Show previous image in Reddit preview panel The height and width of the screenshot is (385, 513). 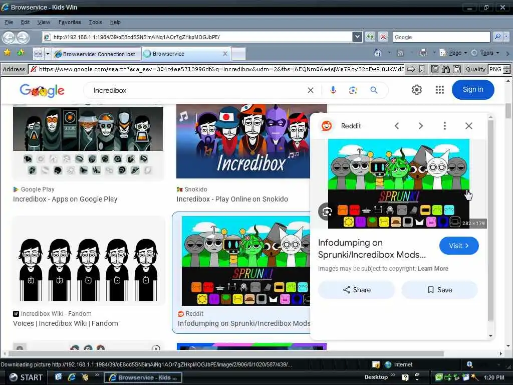[x=397, y=126]
